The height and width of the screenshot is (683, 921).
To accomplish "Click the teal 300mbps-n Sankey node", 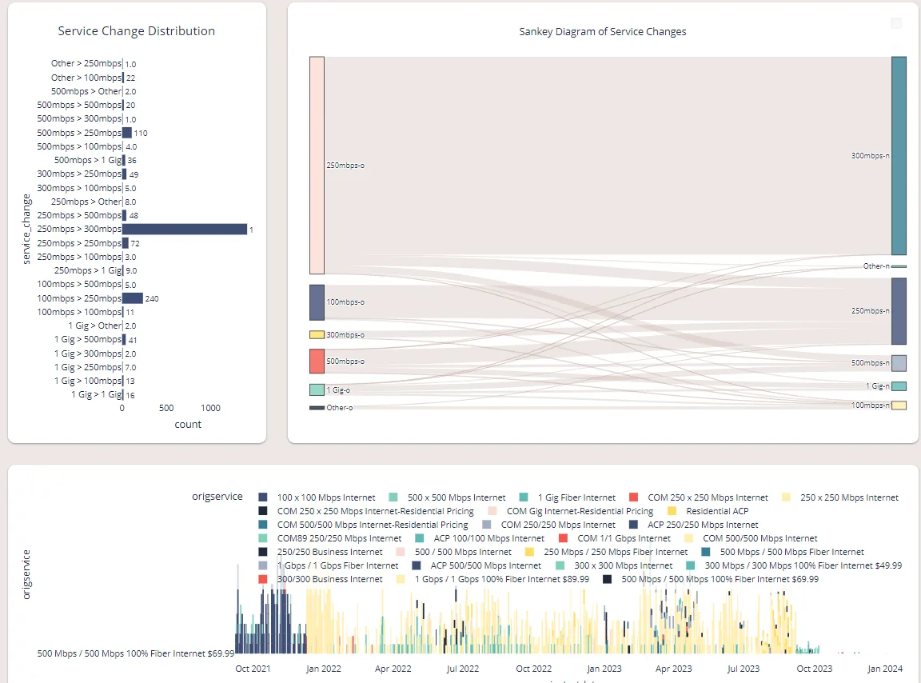I will 899,156.
